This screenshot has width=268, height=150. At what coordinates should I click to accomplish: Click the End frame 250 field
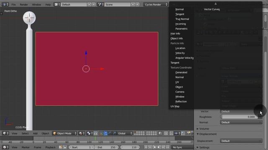pos(106,147)
